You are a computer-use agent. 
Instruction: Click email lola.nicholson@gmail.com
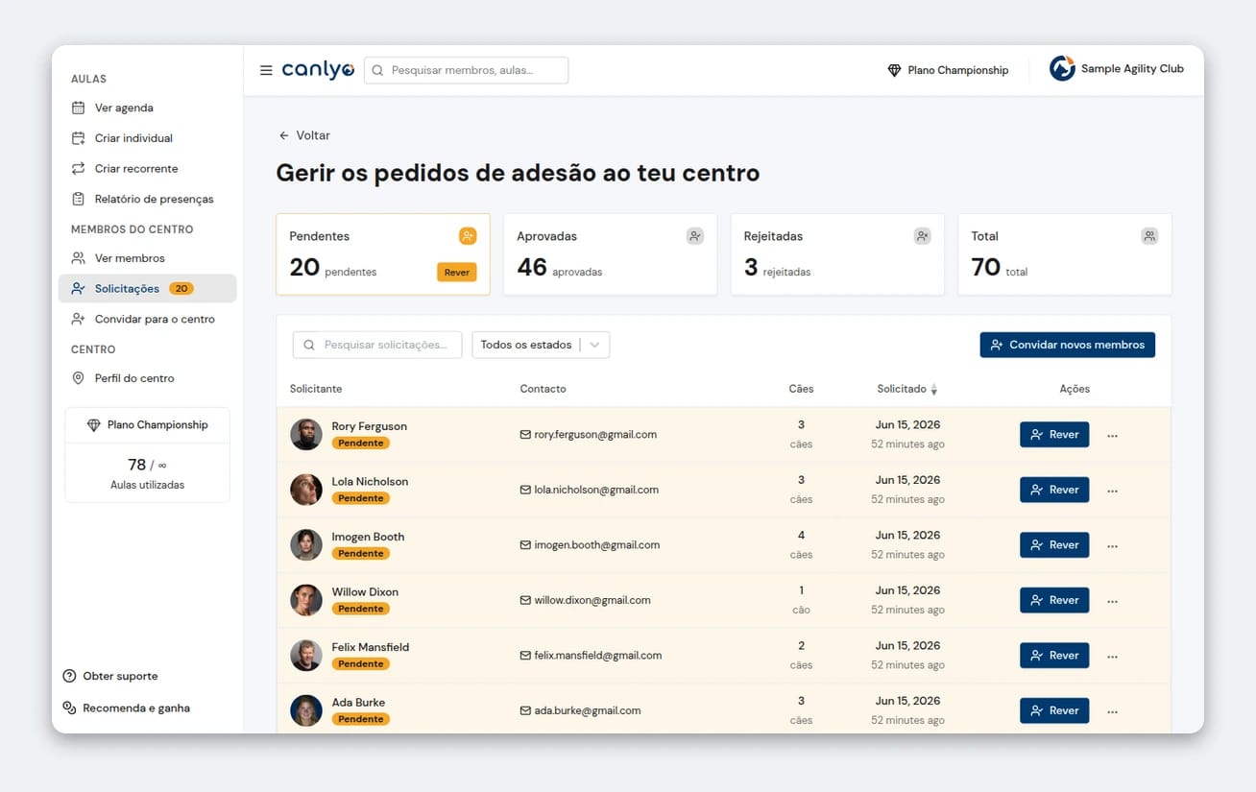pyautogui.click(x=596, y=490)
